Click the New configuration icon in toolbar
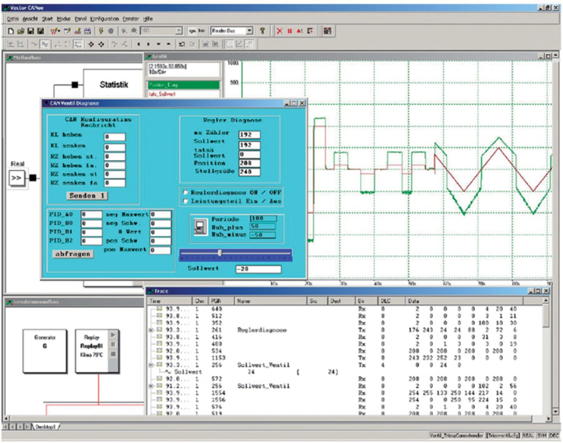 click(11, 31)
